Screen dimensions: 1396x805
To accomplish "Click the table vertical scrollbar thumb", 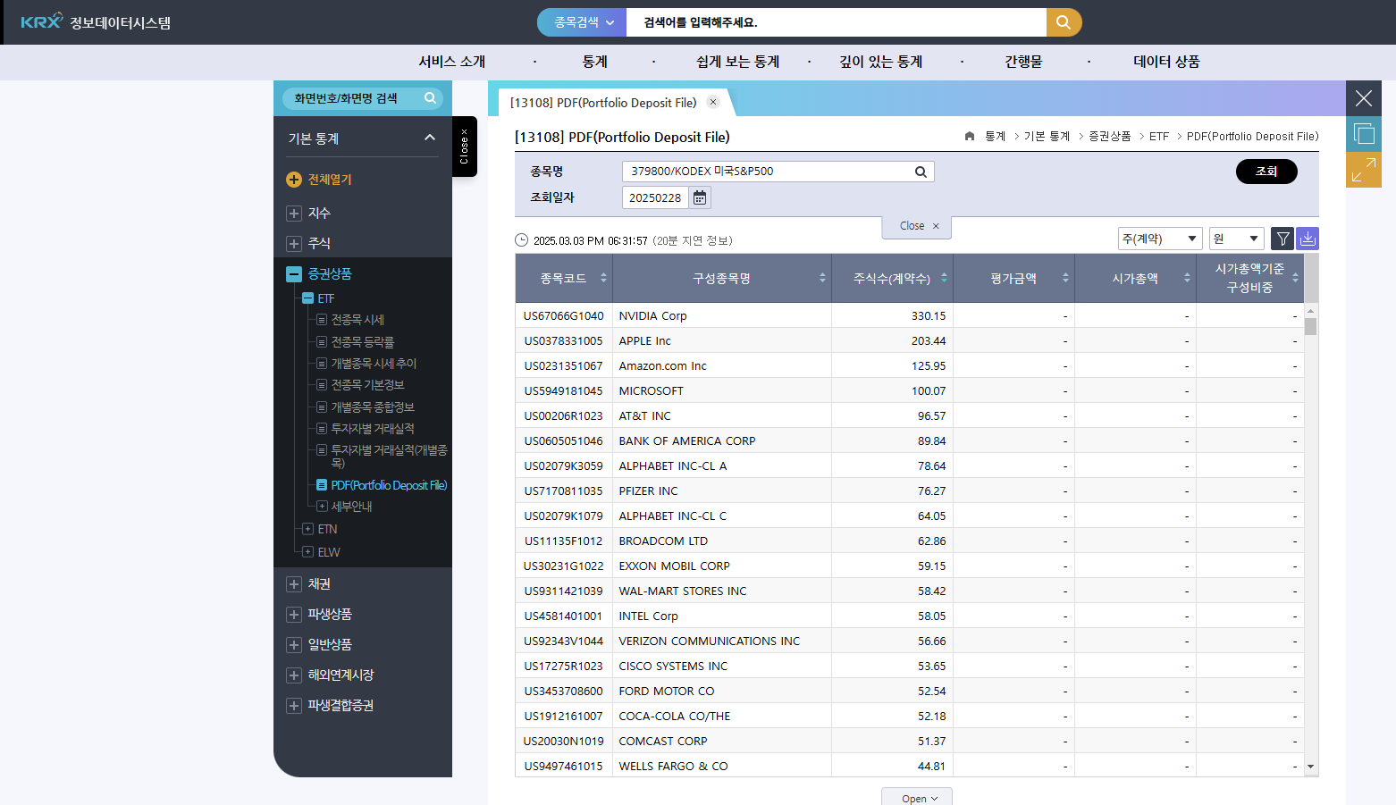I will pyautogui.click(x=1310, y=326).
